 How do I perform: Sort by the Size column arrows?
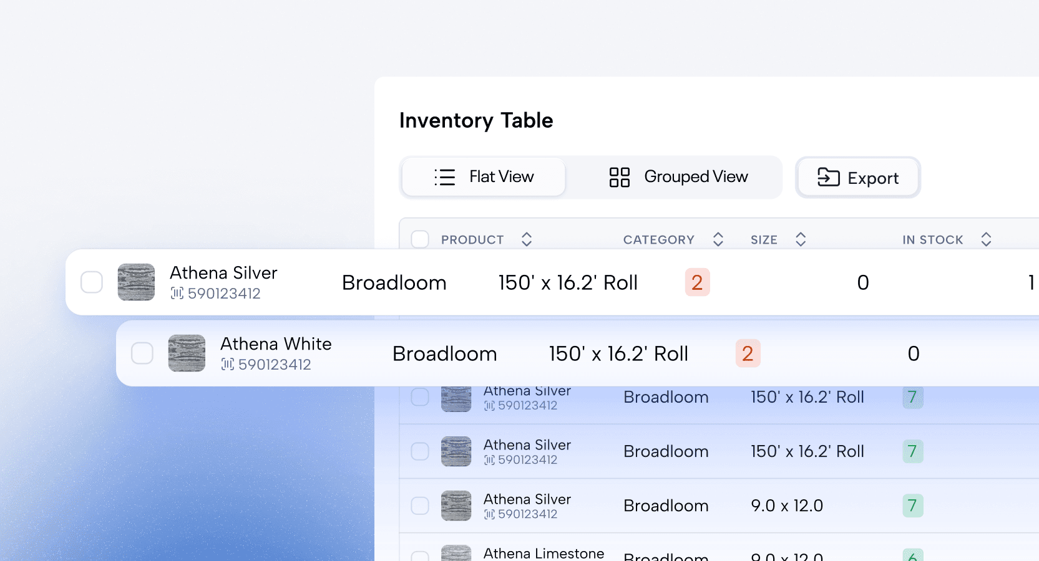pos(801,239)
